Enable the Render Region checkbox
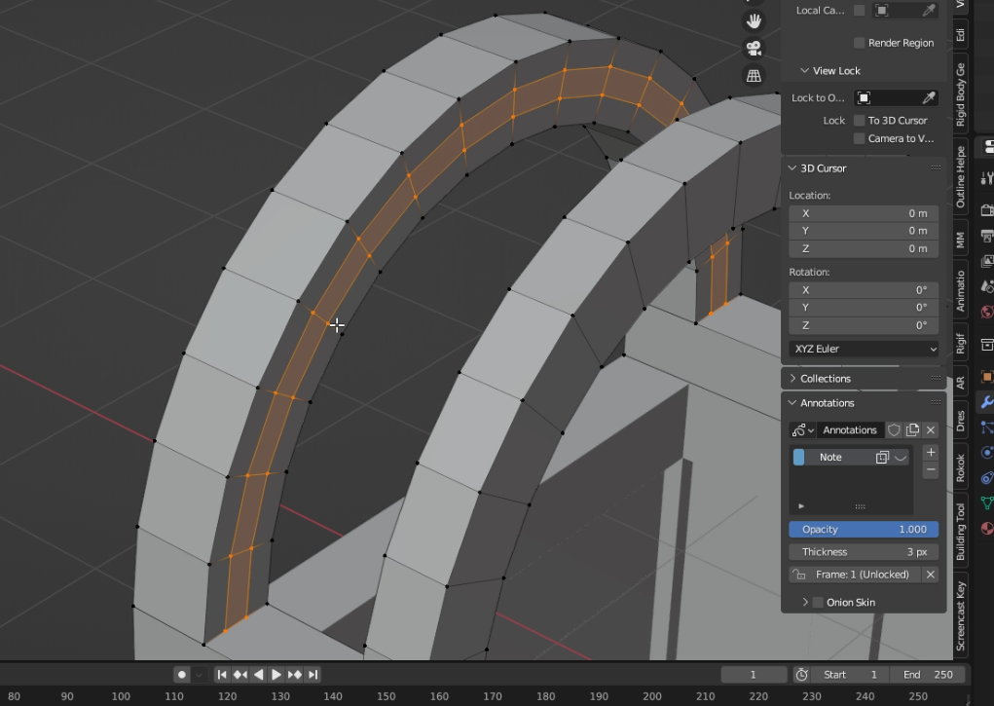The height and width of the screenshot is (706, 994). pyautogui.click(x=859, y=43)
